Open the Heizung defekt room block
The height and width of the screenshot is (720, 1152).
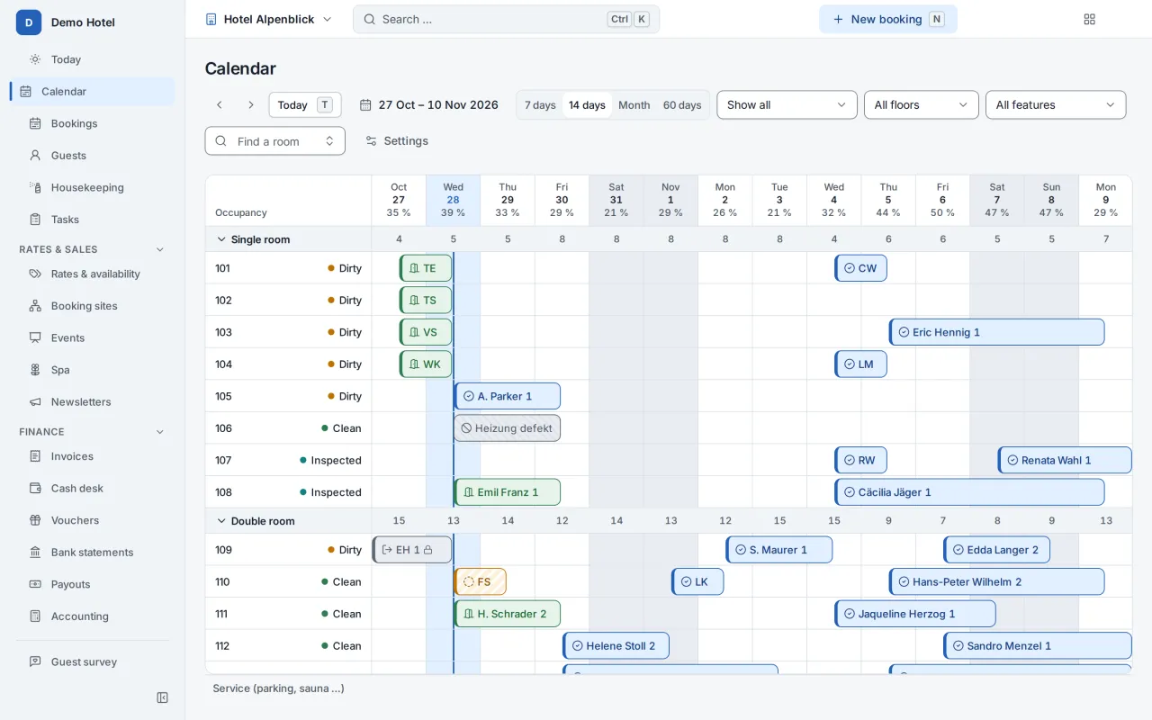coord(507,428)
